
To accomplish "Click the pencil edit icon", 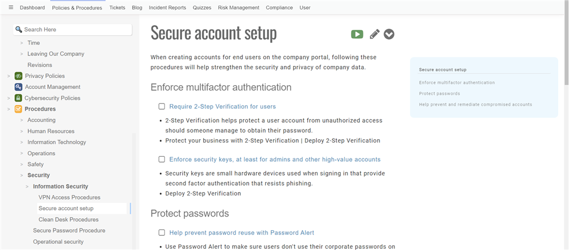I will (x=374, y=34).
